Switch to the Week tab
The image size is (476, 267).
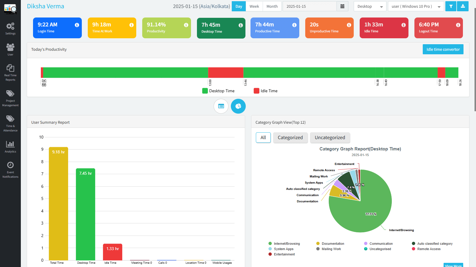tap(254, 6)
